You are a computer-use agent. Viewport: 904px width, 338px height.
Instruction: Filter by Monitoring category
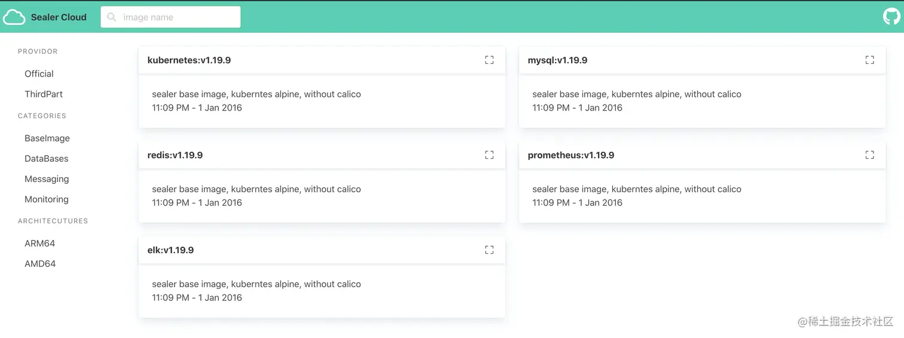(47, 199)
